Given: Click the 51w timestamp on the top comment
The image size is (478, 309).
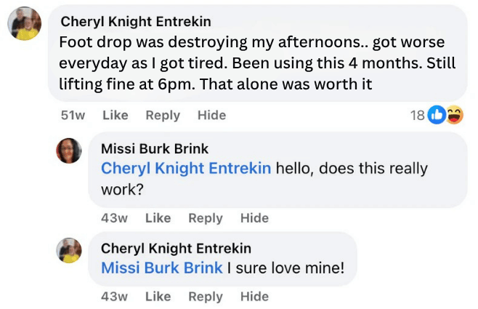Looking at the screenshot, I should coord(73,115).
